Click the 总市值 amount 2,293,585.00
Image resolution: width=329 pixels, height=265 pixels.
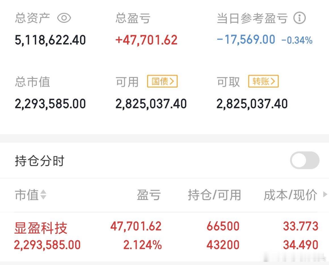(50, 104)
